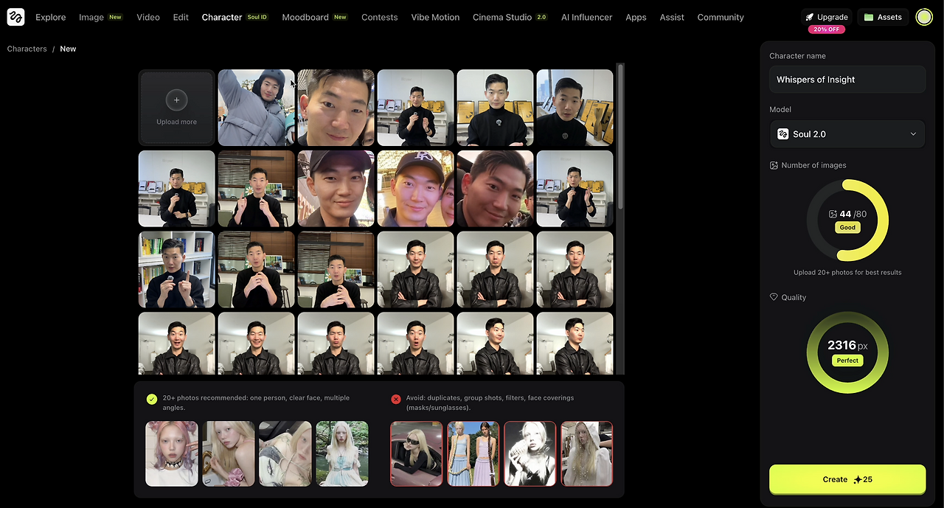The height and width of the screenshot is (508, 944).
Task: Click the OpenArt logo icon
Action: (x=15, y=16)
